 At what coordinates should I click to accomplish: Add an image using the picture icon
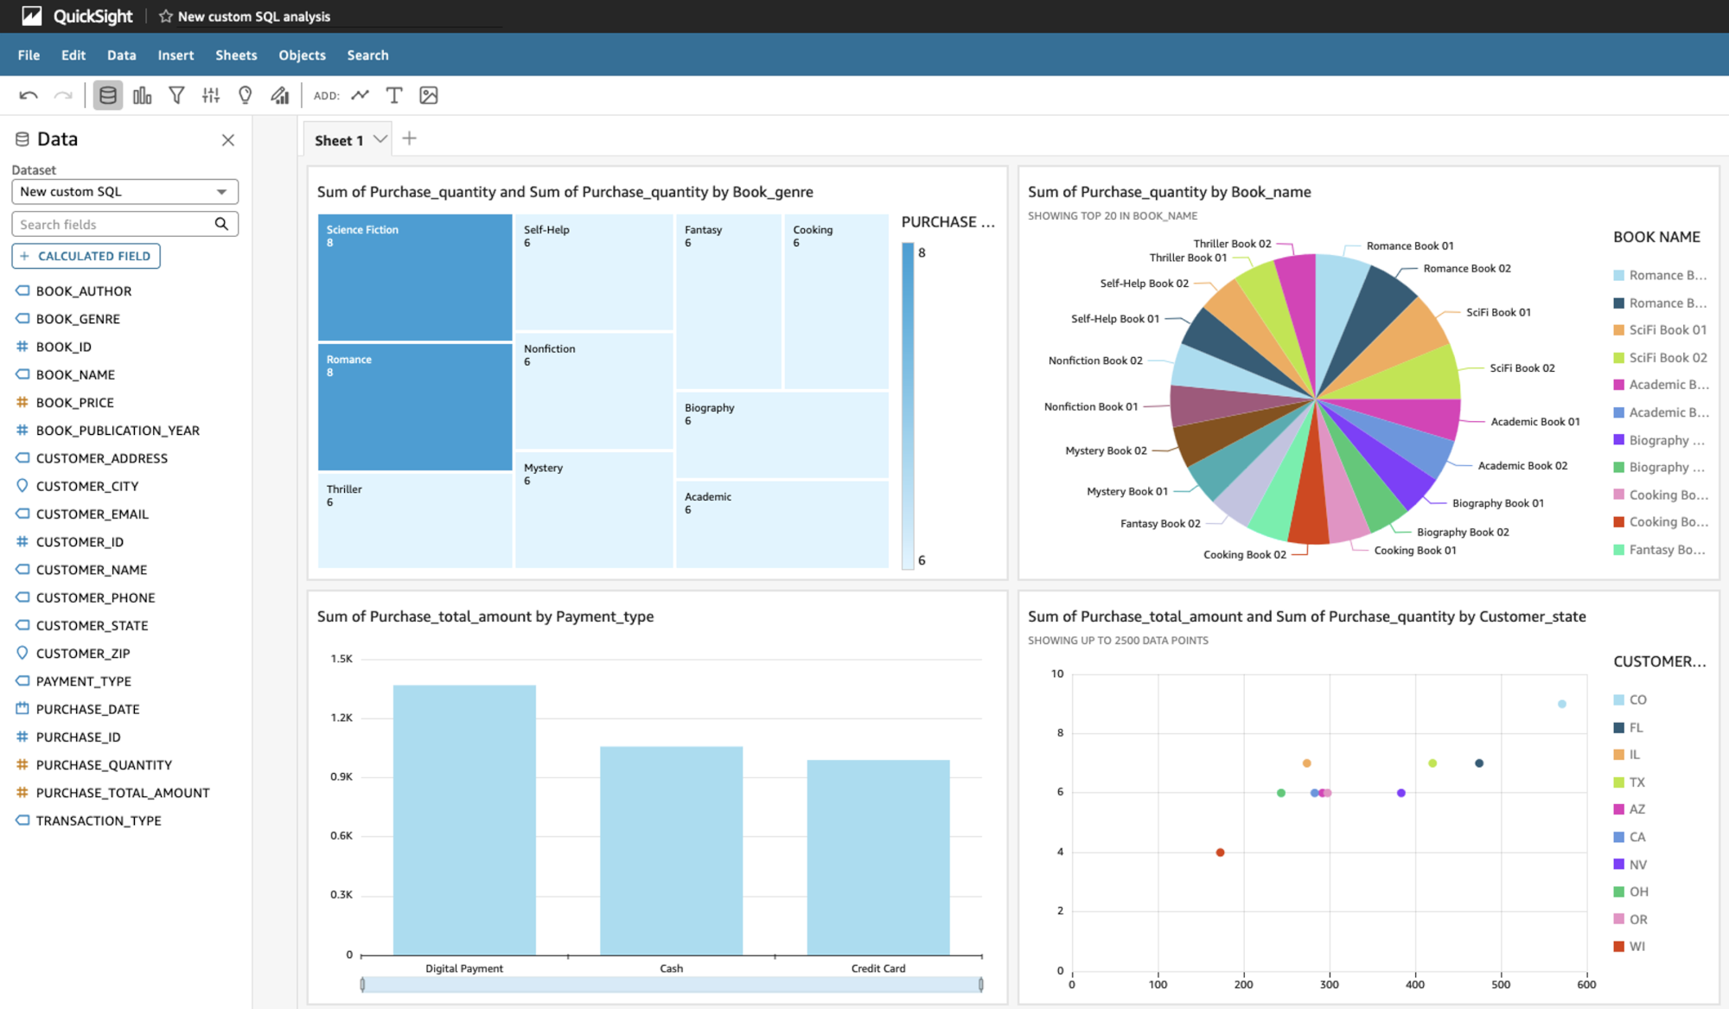click(x=428, y=95)
